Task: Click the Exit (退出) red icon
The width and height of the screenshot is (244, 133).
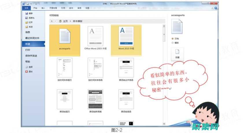Action: point(27,72)
